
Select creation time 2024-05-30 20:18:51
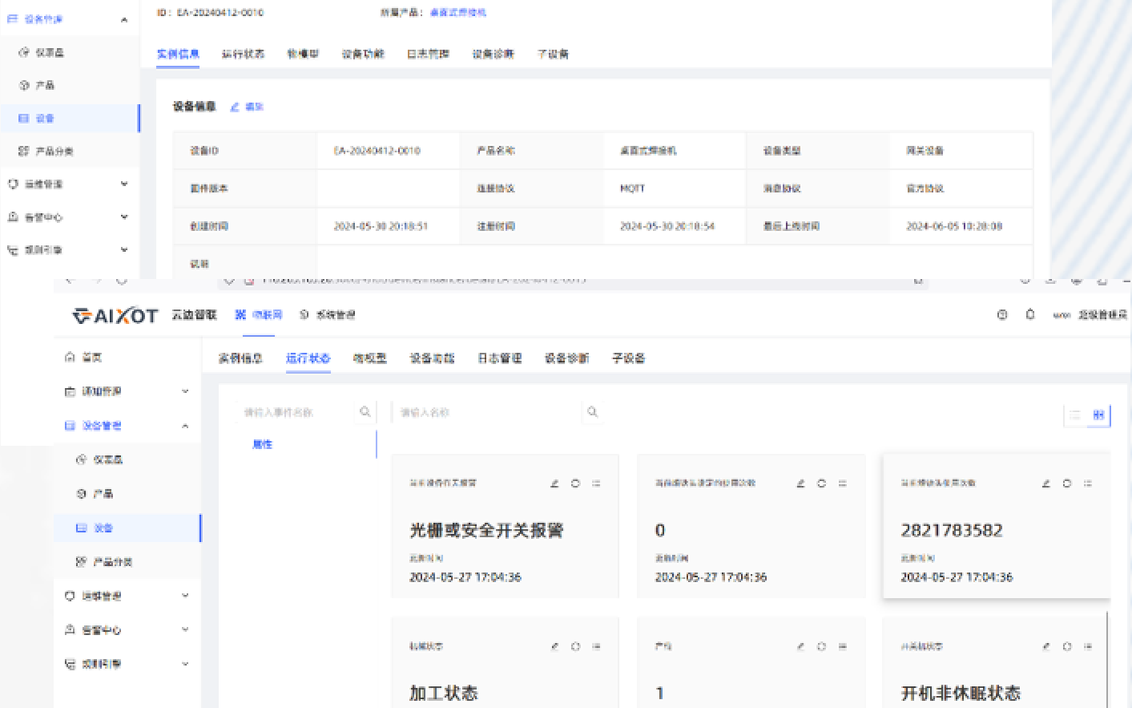[x=381, y=226]
